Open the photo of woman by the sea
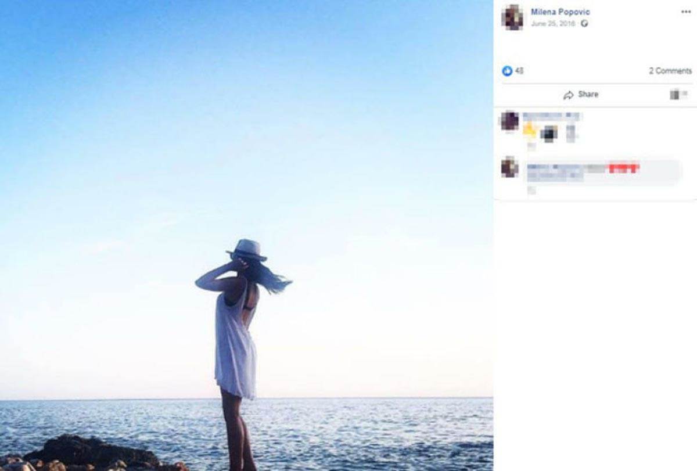This screenshot has height=471, width=697. (246, 235)
